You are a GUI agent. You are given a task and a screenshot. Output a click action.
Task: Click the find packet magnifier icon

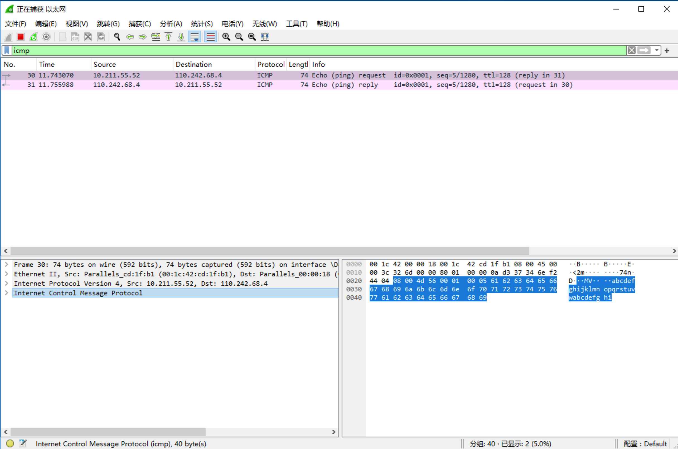(x=117, y=37)
